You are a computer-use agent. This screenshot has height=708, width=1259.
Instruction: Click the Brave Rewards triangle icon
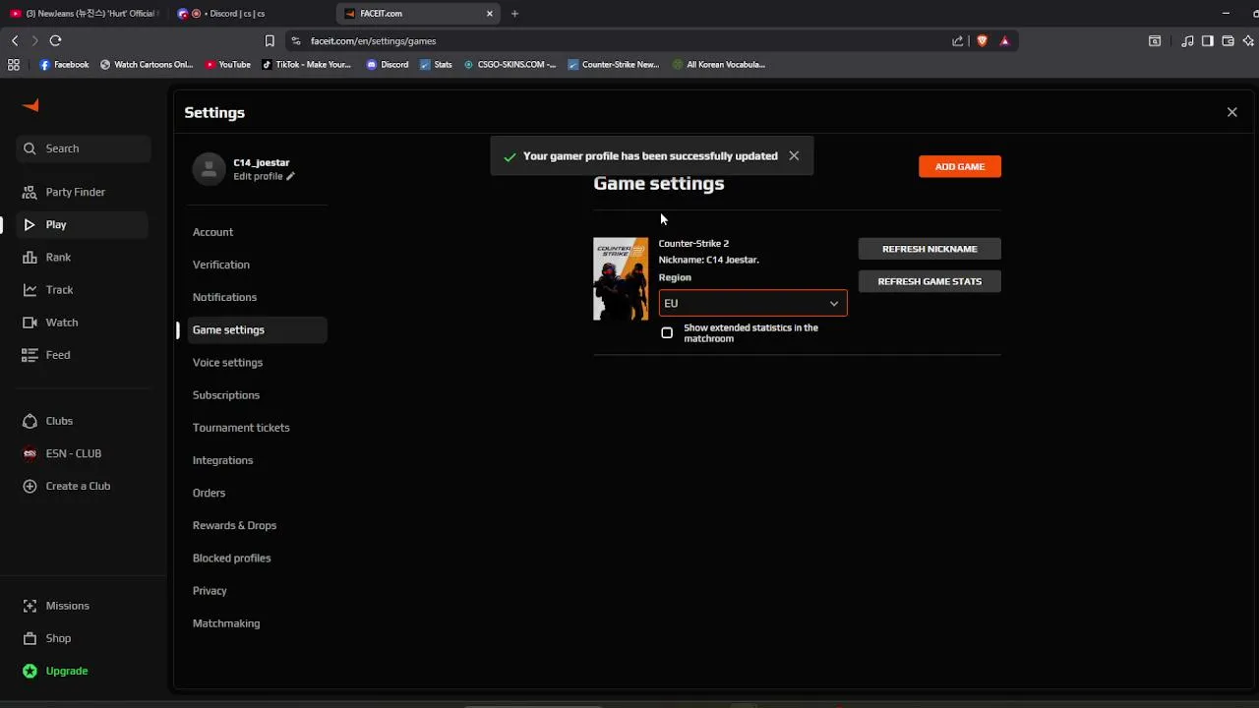tap(1004, 40)
